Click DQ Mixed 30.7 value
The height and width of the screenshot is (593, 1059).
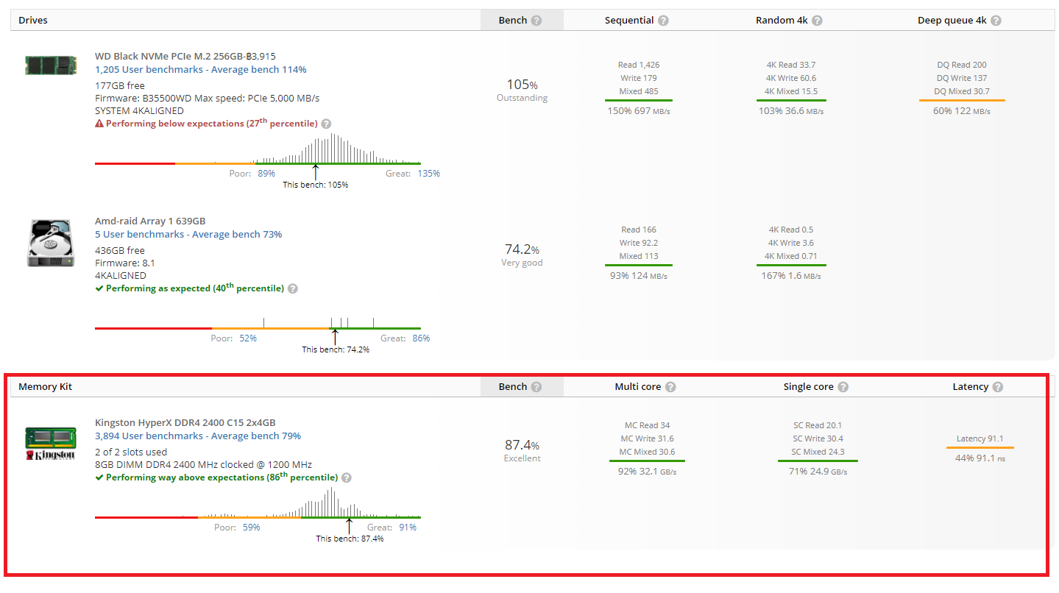coord(962,92)
